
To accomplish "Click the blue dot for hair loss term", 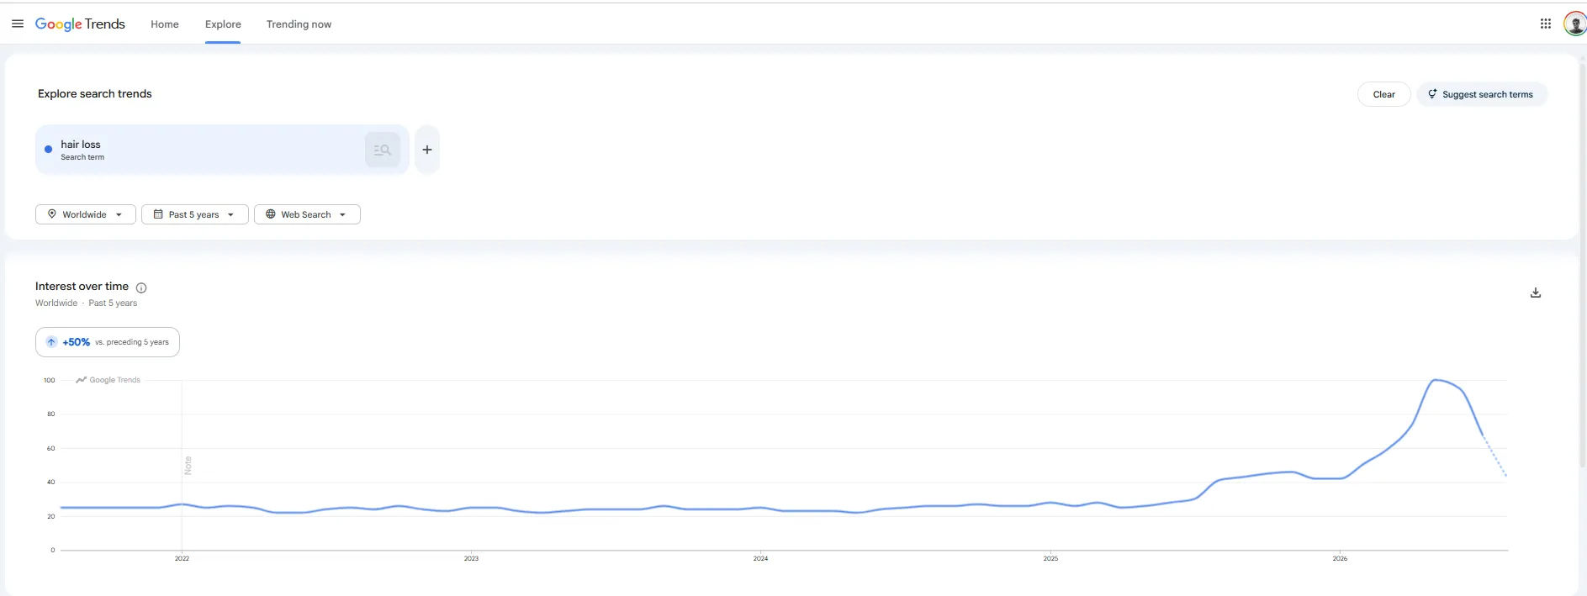I will coord(48,150).
